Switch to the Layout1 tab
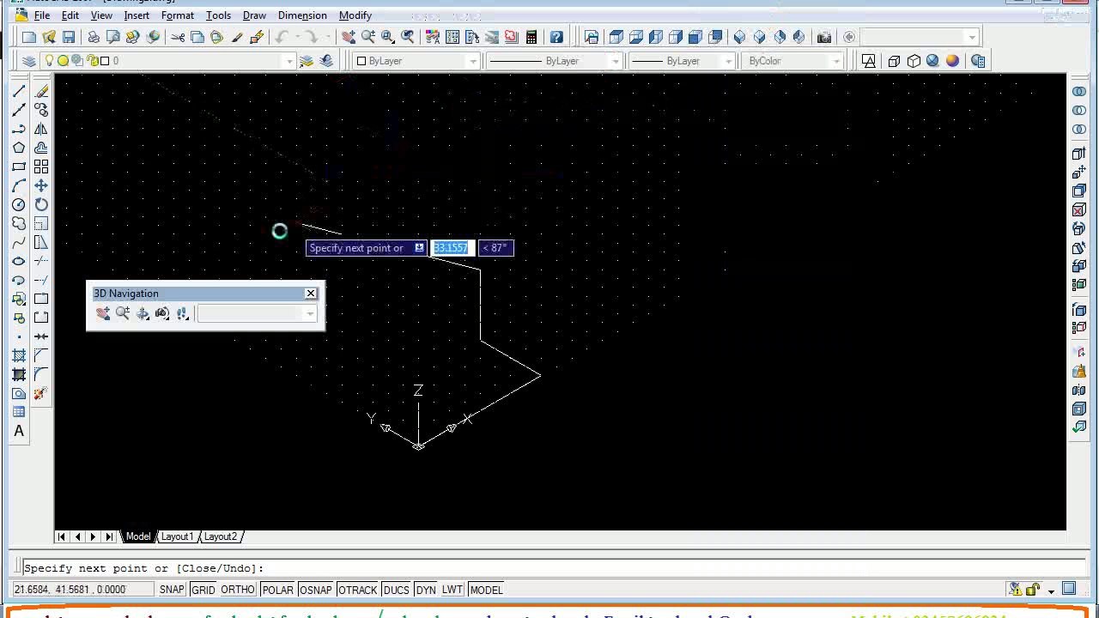The height and width of the screenshot is (618, 1099). [x=177, y=536]
